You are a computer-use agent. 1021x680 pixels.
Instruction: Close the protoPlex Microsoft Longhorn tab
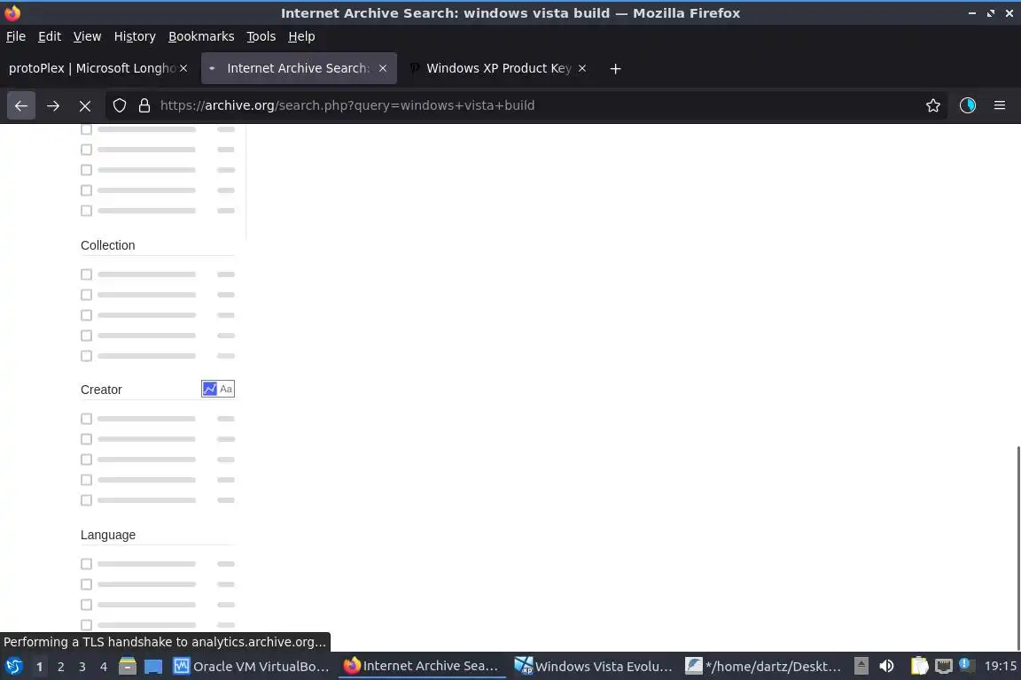(x=183, y=68)
